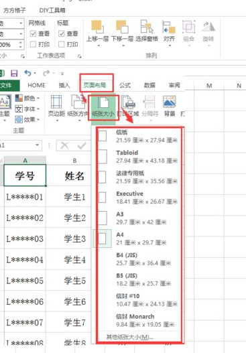
Task: Choose B4 (JIS) paper size
Action: click(138, 259)
